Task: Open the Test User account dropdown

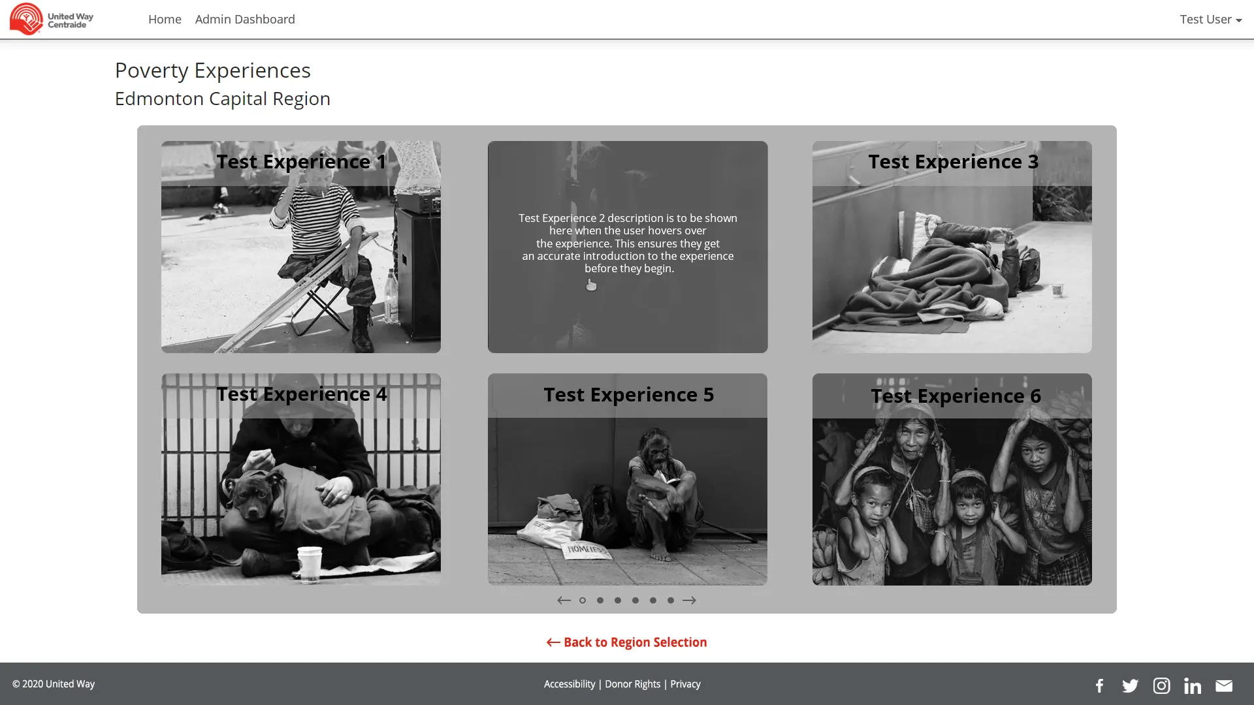Action: [x=1211, y=19]
